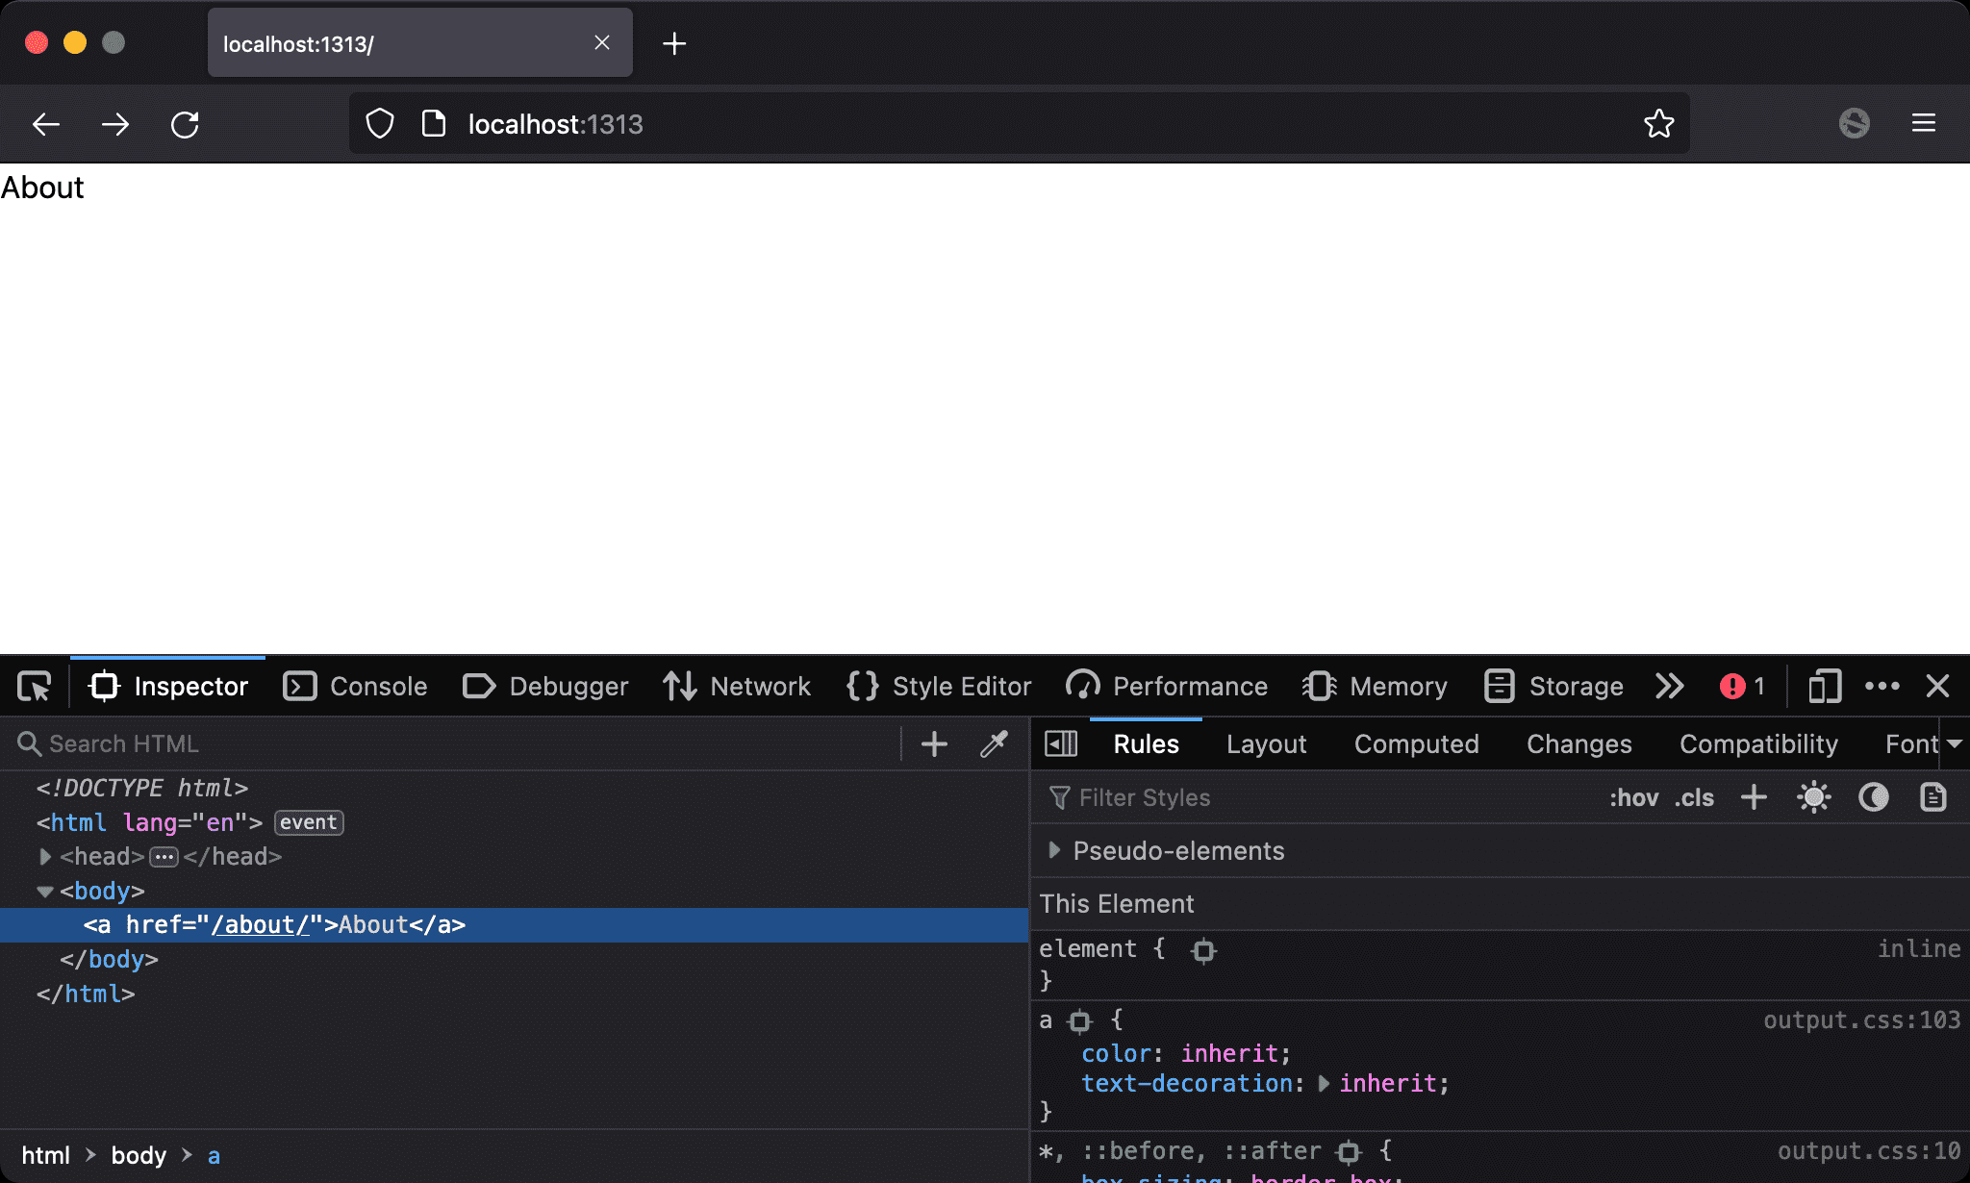Open the Computed styles tab

click(1416, 743)
